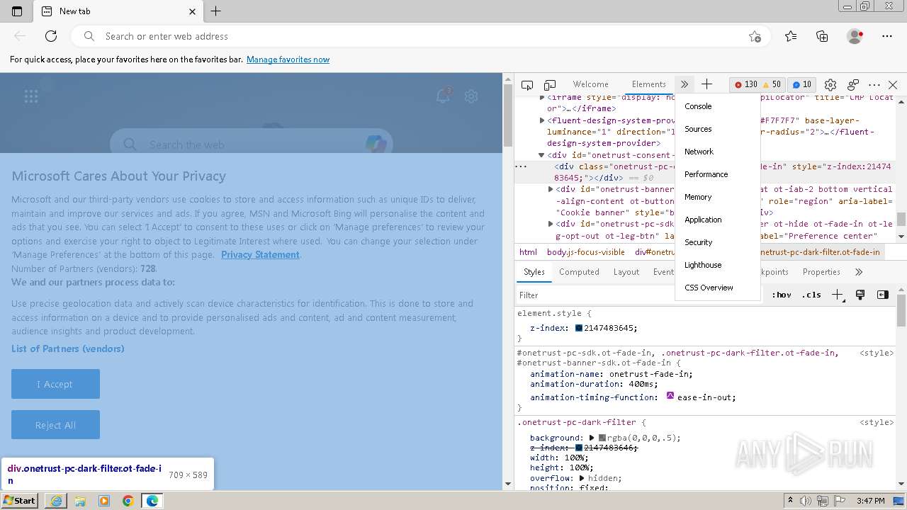Show more style pane tabs
This screenshot has height=510, width=907.
click(x=859, y=272)
